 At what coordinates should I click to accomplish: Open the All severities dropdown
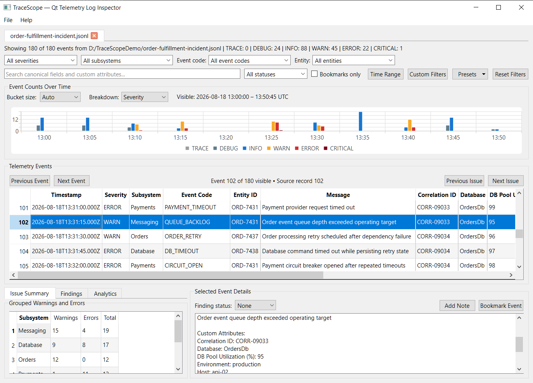coord(41,60)
